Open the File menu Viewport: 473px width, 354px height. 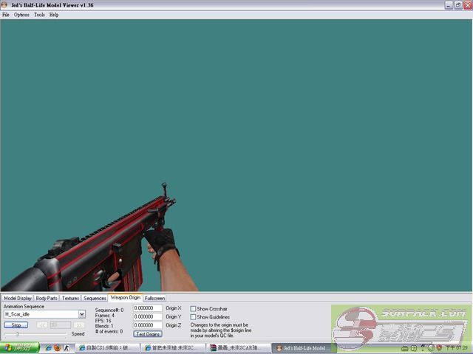click(x=6, y=15)
